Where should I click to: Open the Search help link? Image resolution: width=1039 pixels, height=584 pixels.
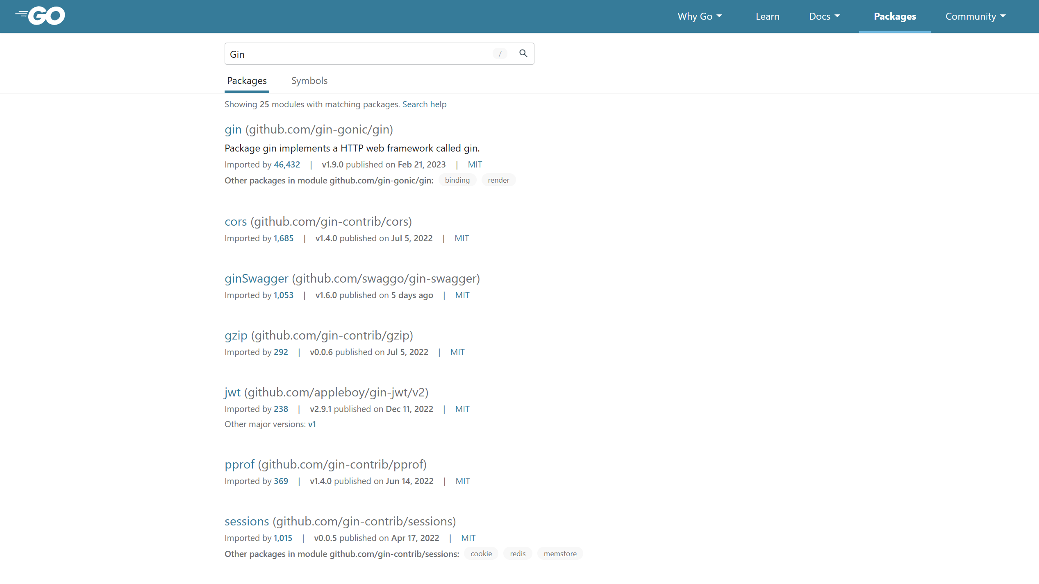click(x=424, y=104)
